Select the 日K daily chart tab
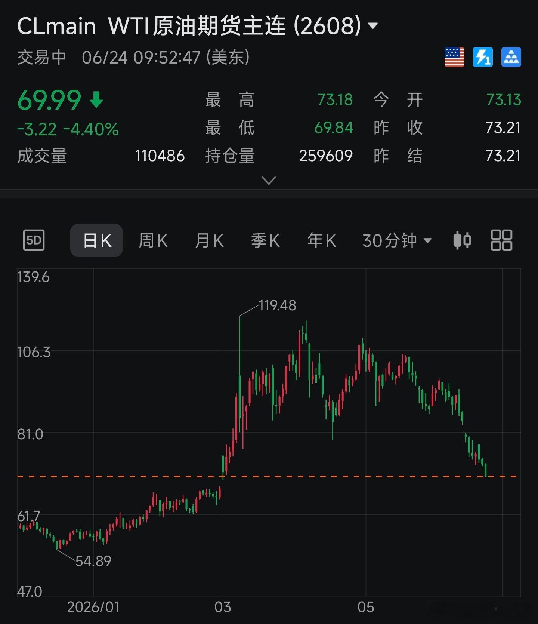This screenshot has width=538, height=624. (96, 240)
